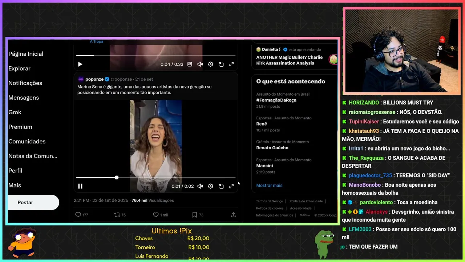Open Política de cookies footer link
465x262 pixels.
click(270, 208)
